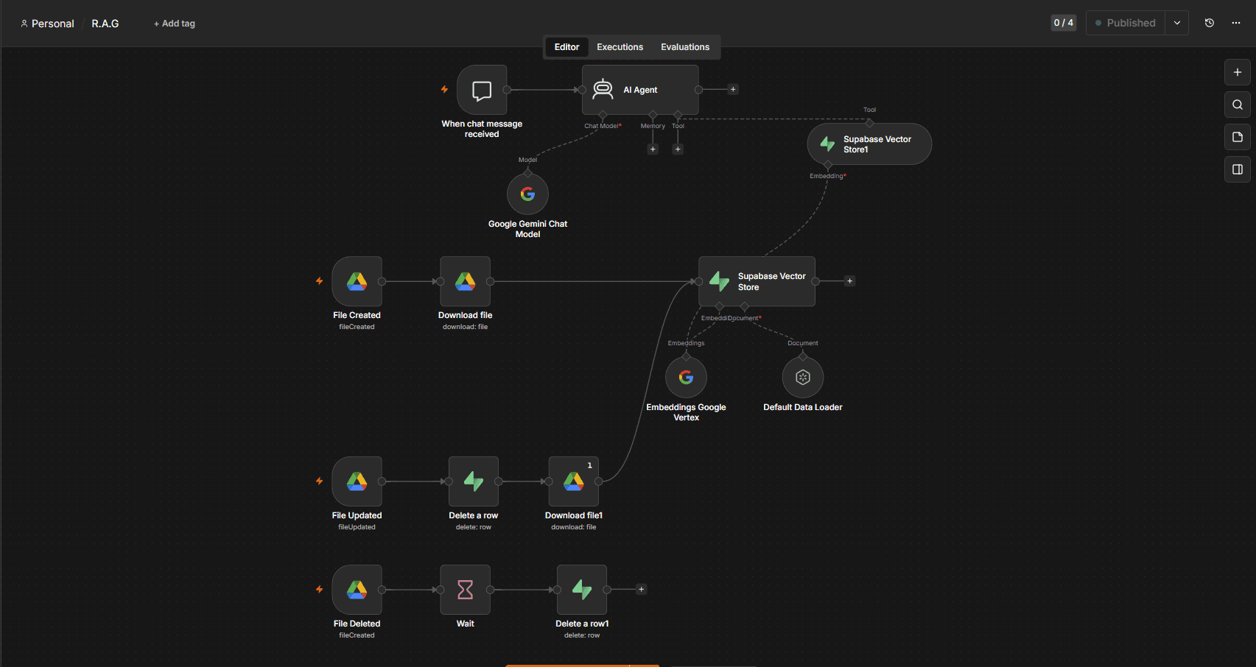
Task: Add a node after Supabase Vector Store
Action: 850,281
